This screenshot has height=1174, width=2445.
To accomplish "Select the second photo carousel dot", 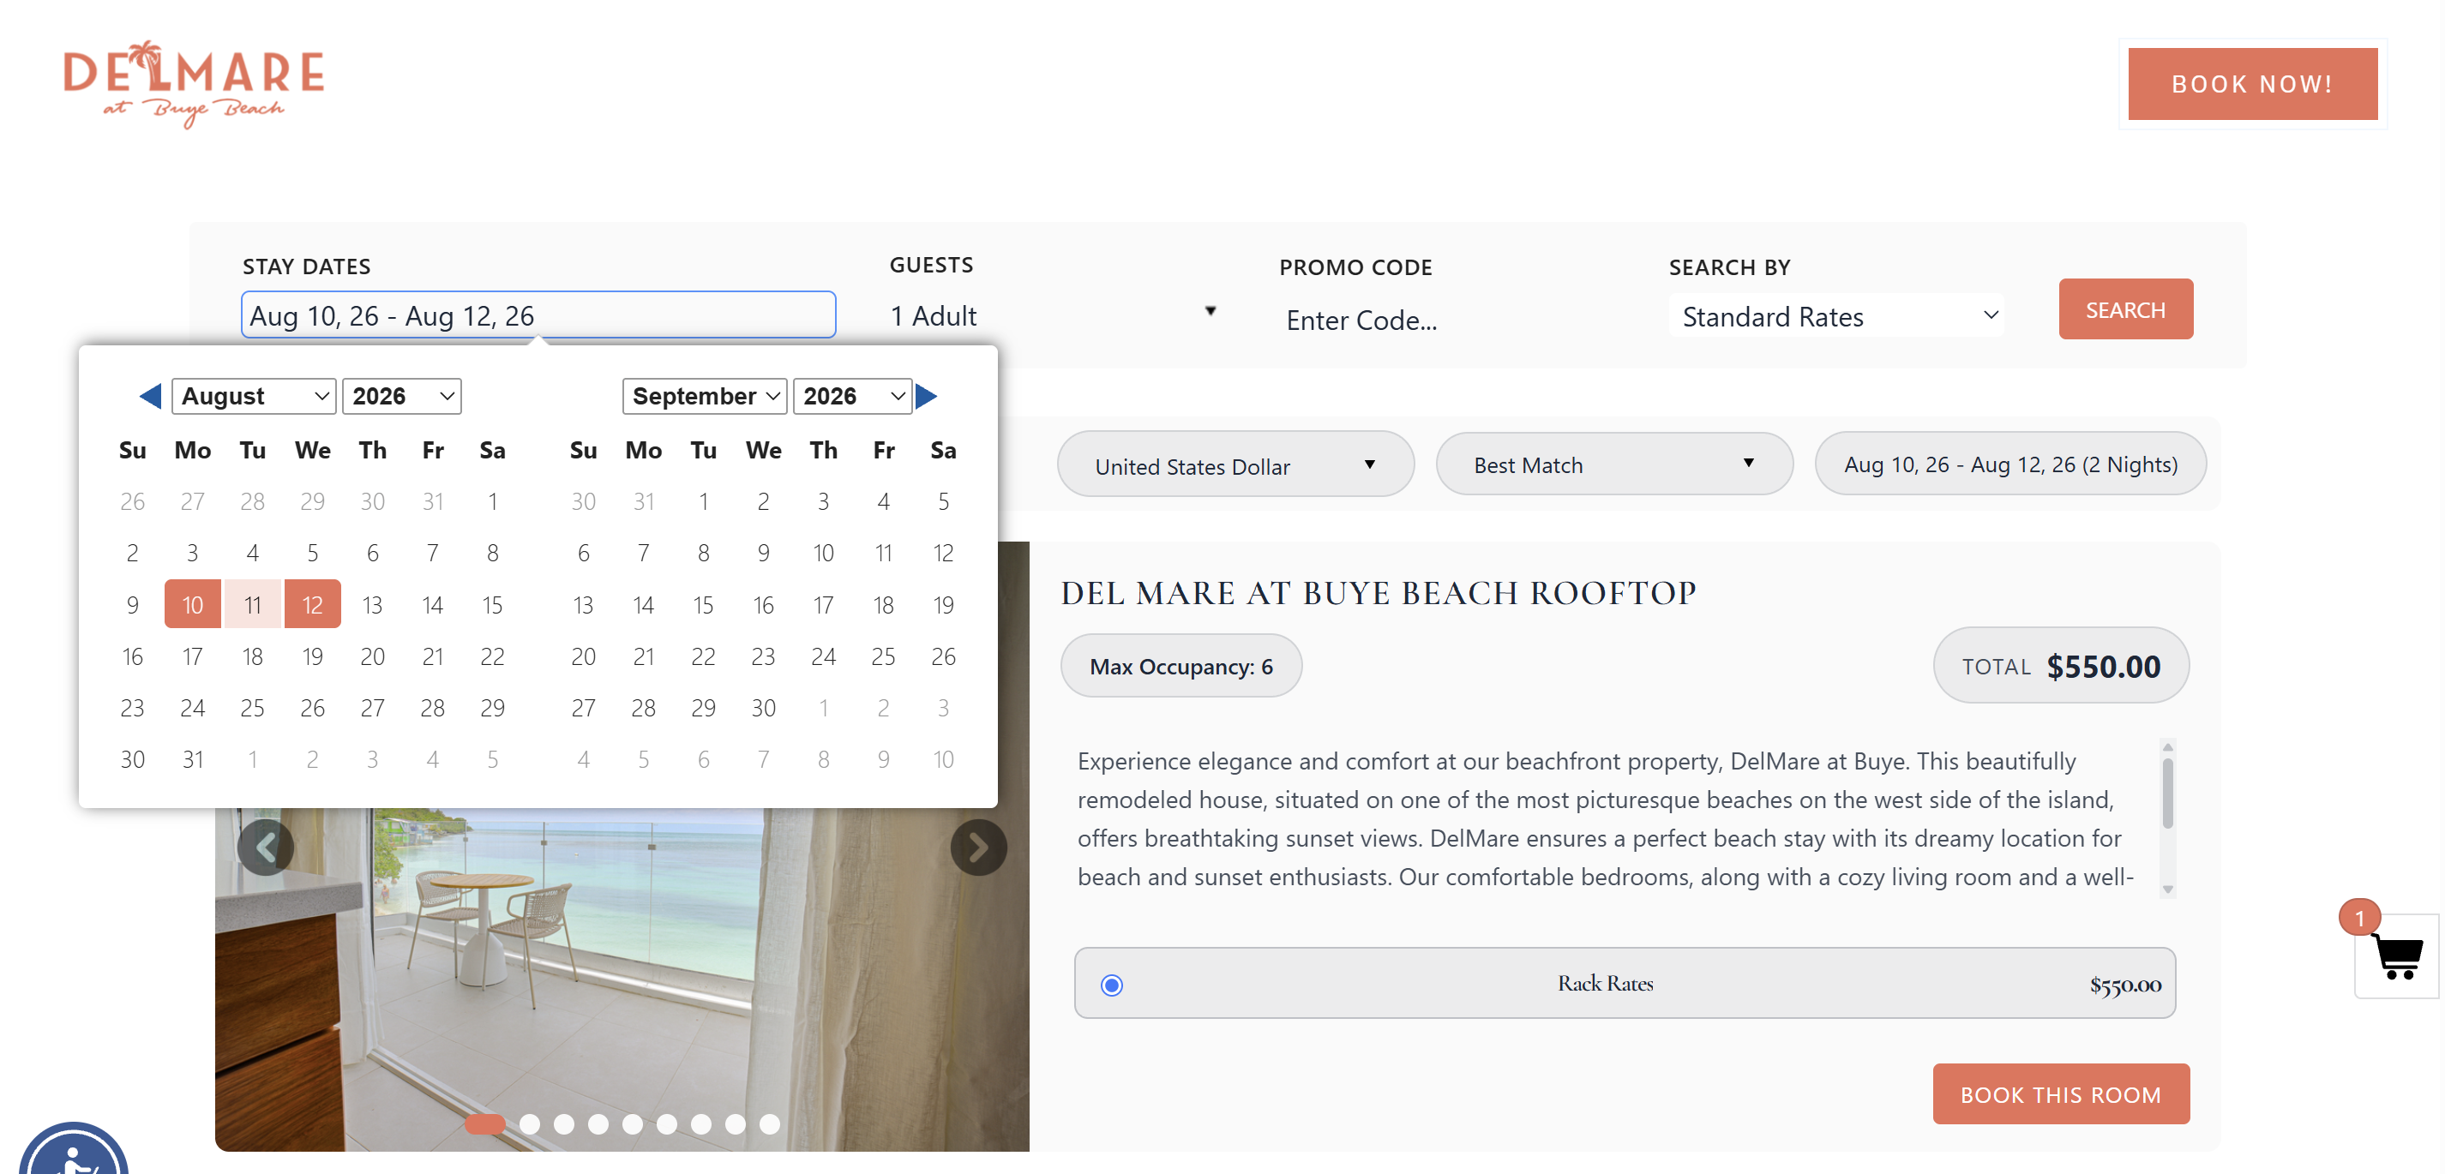I will 530,1123.
